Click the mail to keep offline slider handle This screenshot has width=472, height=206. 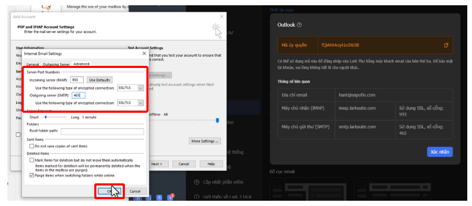coord(217,121)
